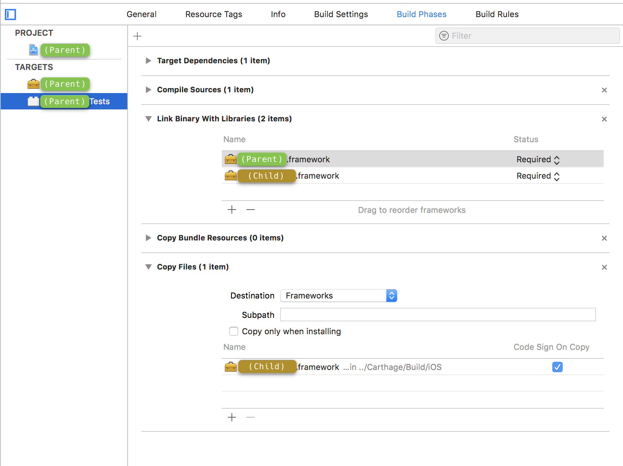
Task: Switch to the Build Settings tab
Action: click(341, 14)
